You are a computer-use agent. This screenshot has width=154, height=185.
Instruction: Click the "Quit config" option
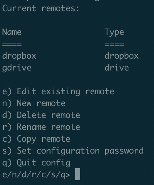(x=36, y=163)
